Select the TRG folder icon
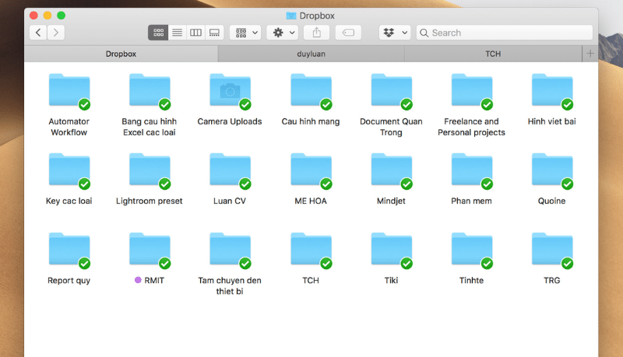Image resolution: width=623 pixels, height=357 pixels. pyautogui.click(x=552, y=250)
